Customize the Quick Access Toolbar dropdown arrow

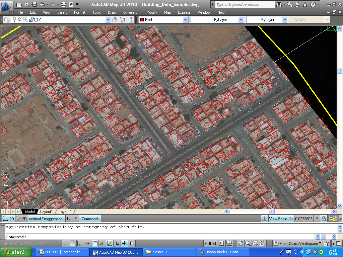(77, 4)
